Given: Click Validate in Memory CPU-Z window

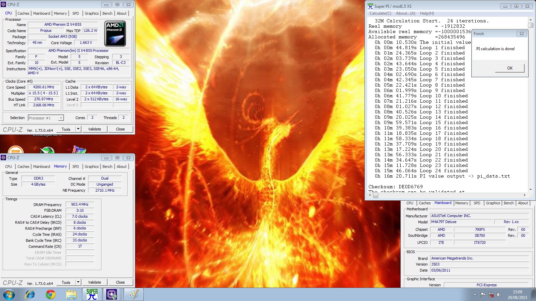Looking at the screenshot, I should pos(94,282).
